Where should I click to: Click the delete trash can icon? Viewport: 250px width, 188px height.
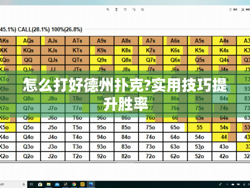(116, 10)
